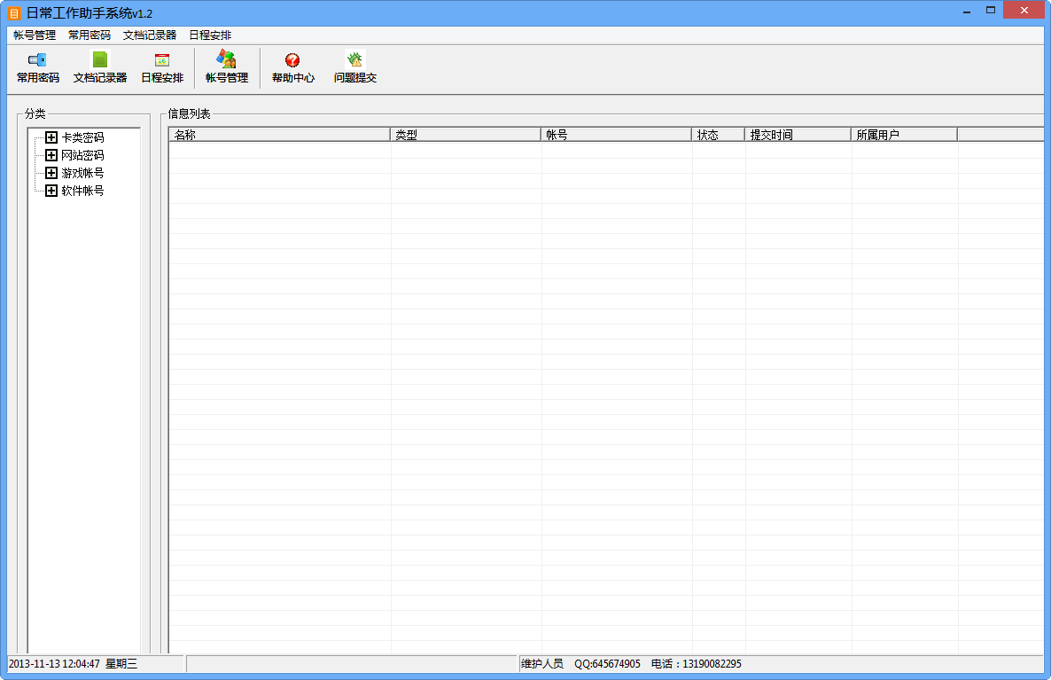Click the application logo in the title bar
This screenshot has height=680, width=1051.
(14, 13)
